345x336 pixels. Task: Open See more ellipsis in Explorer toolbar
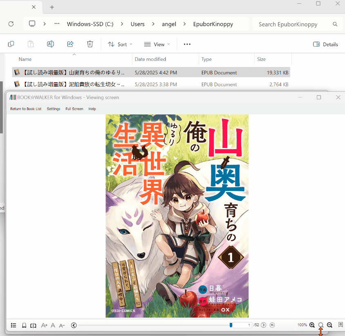187,44
